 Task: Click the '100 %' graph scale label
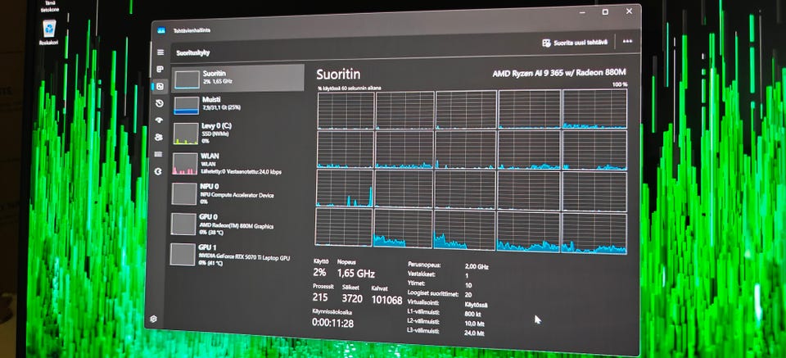[x=620, y=84]
